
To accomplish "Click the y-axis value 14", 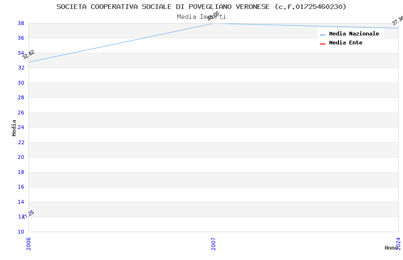I will (x=21, y=202).
